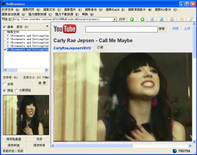197x155 pixels.
Task: Click the 保存所选 button
Action: point(14,145)
